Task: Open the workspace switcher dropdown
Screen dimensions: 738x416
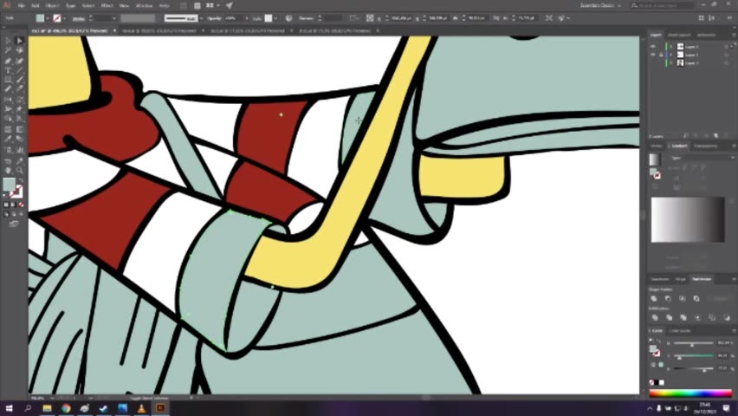Action: pyautogui.click(x=600, y=5)
